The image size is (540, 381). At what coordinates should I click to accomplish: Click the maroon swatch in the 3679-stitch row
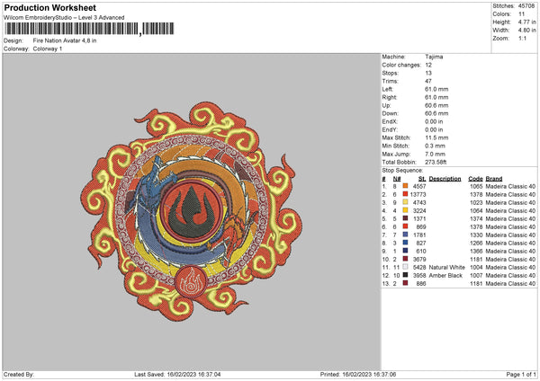(x=405, y=259)
